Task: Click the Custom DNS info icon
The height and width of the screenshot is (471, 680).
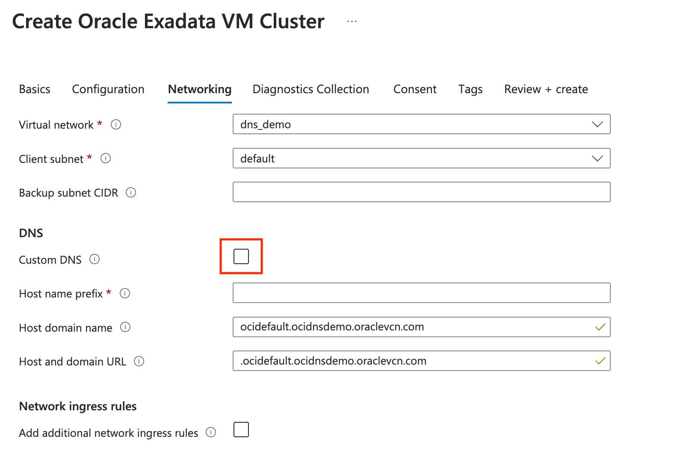Action: click(95, 259)
